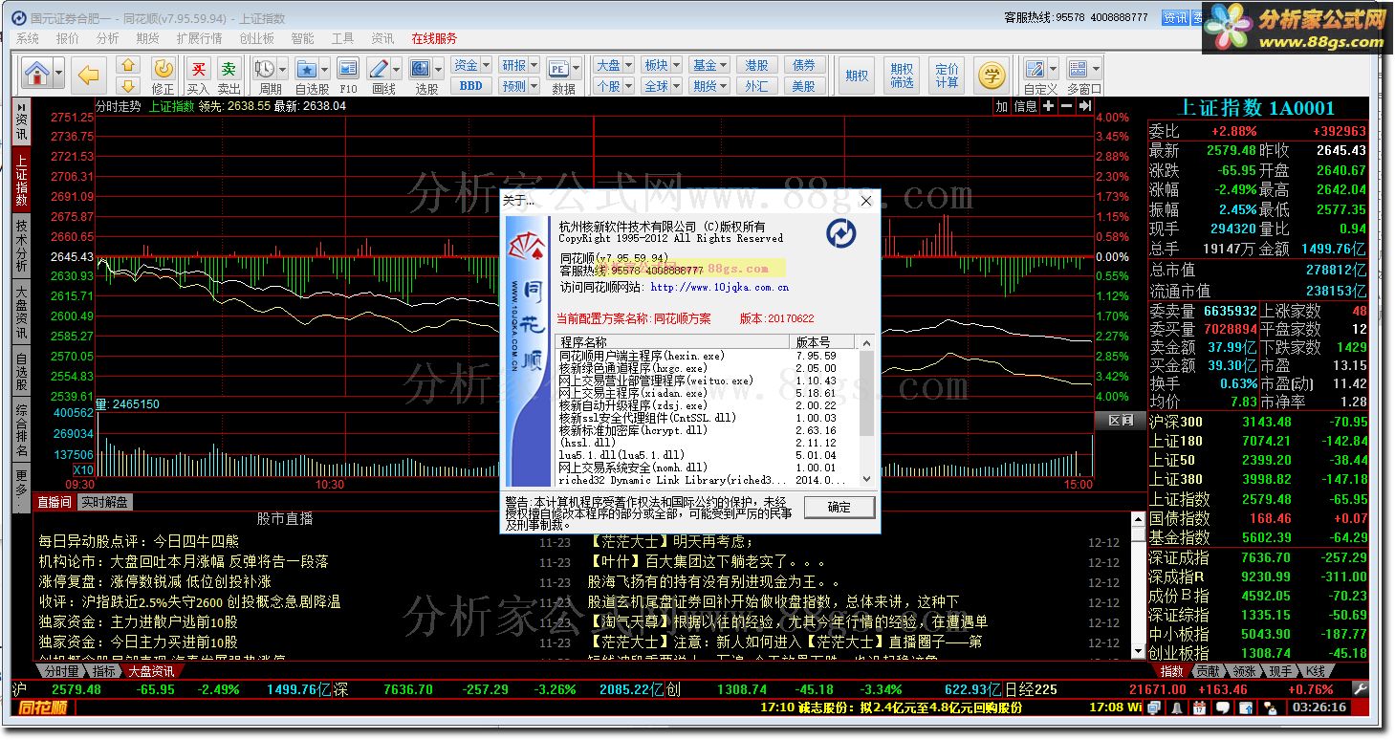Select the 画线 pencil drawing tool

click(379, 68)
